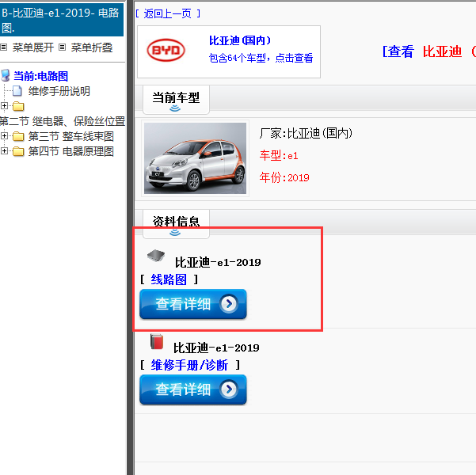Select the 资料信息 tab
The width and height of the screenshot is (476, 475).
point(176,224)
